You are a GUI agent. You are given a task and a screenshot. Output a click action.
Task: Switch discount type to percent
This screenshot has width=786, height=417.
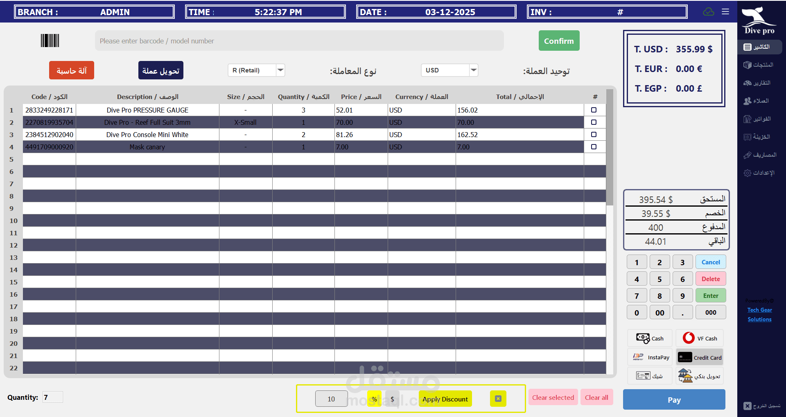pos(374,399)
